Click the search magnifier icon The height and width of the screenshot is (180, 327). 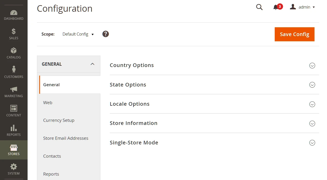pos(259,7)
